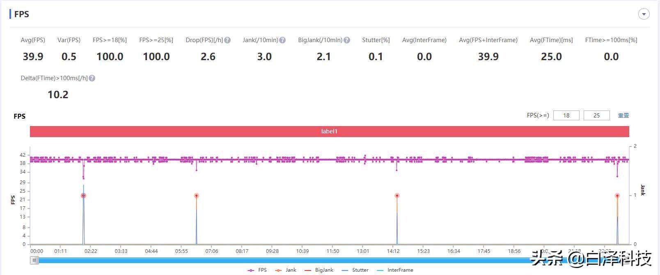Toggle the Stutter legend entry
This screenshot has width=660, height=275.
point(355,270)
